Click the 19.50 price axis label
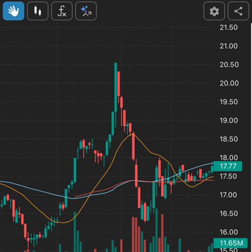Image resolution: width=252 pixels, height=252 pixels. pyautogui.click(x=228, y=102)
